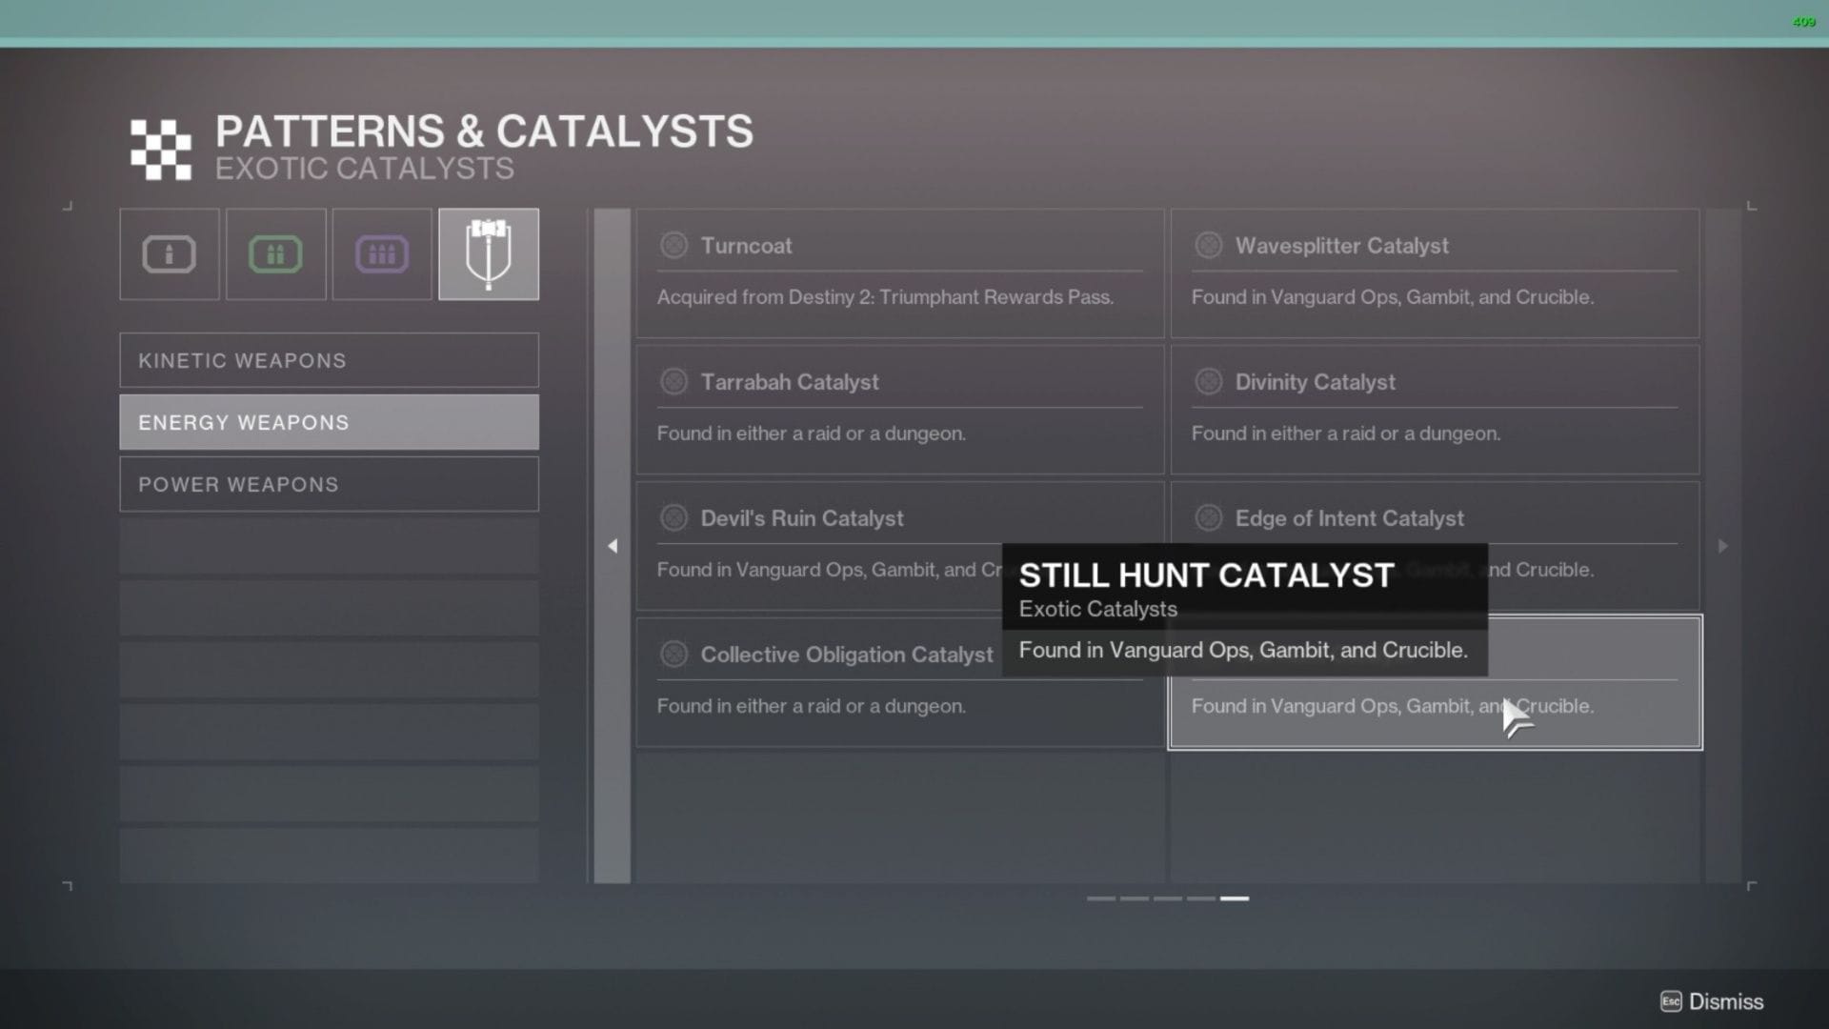The width and height of the screenshot is (1829, 1029).
Task: Go to next page using right arrow
Action: [1722, 546]
